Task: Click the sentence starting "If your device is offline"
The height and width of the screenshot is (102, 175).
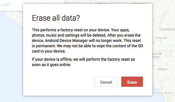Action: (83, 62)
